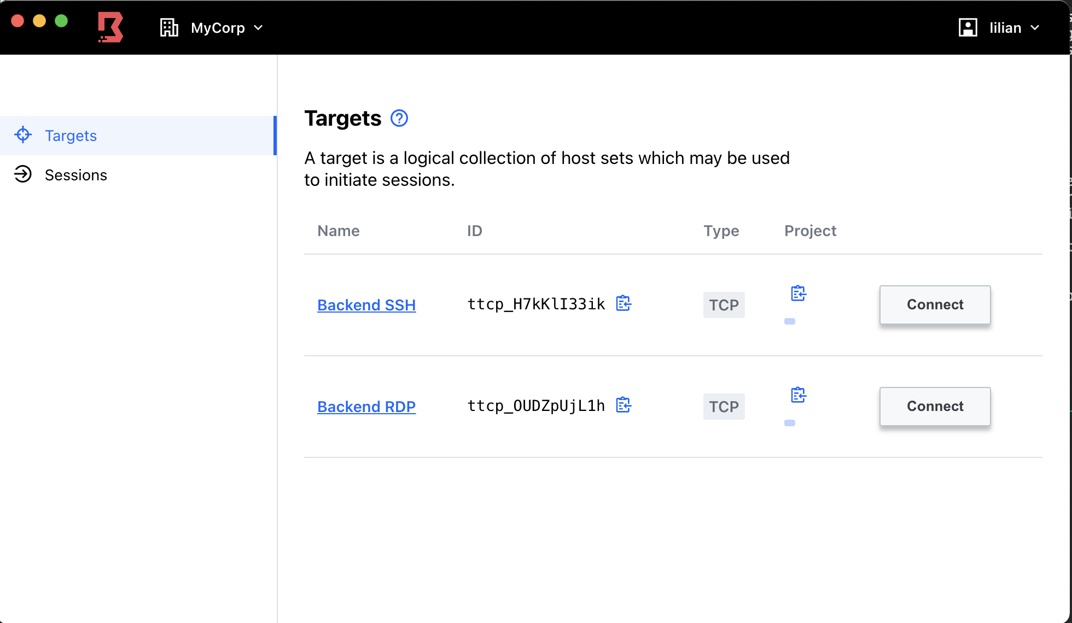The image size is (1072, 623).
Task: Switch to the Sessions section
Action: 76,175
